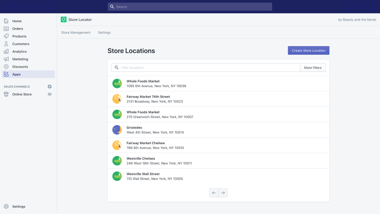The height and width of the screenshot is (214, 380).
Task: Click the Online Store storefront icon
Action: click(6, 94)
